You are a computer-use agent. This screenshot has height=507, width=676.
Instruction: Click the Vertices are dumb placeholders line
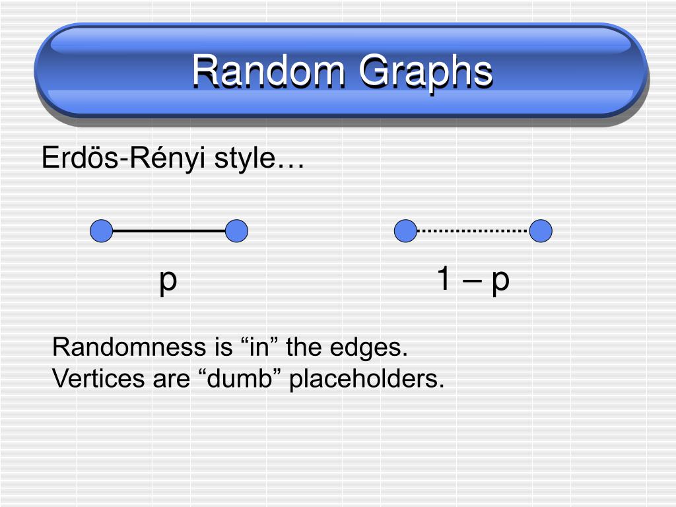[248, 380]
